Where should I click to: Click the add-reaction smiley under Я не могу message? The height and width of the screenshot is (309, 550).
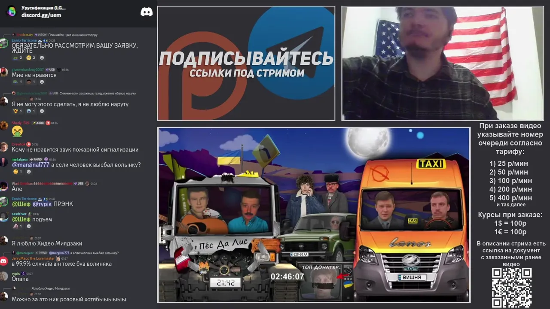(x=42, y=111)
